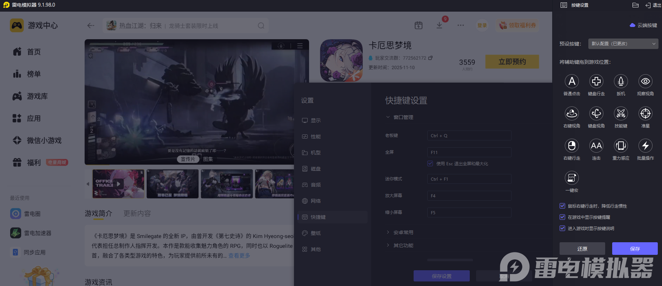Switch to 图集 gallery tab
The height and width of the screenshot is (286, 662).
(x=208, y=159)
